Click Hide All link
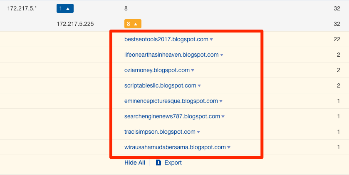Image resolution: width=349 pixels, height=175 pixels. click(135, 163)
